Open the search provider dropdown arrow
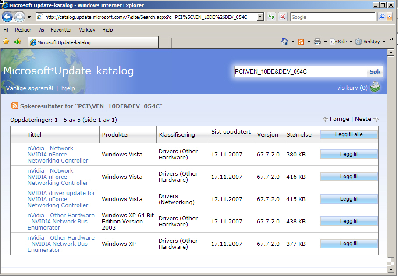 coord(389,17)
